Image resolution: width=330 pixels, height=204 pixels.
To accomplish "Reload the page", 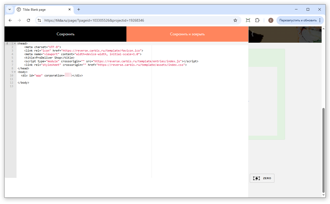I will pos(28,20).
